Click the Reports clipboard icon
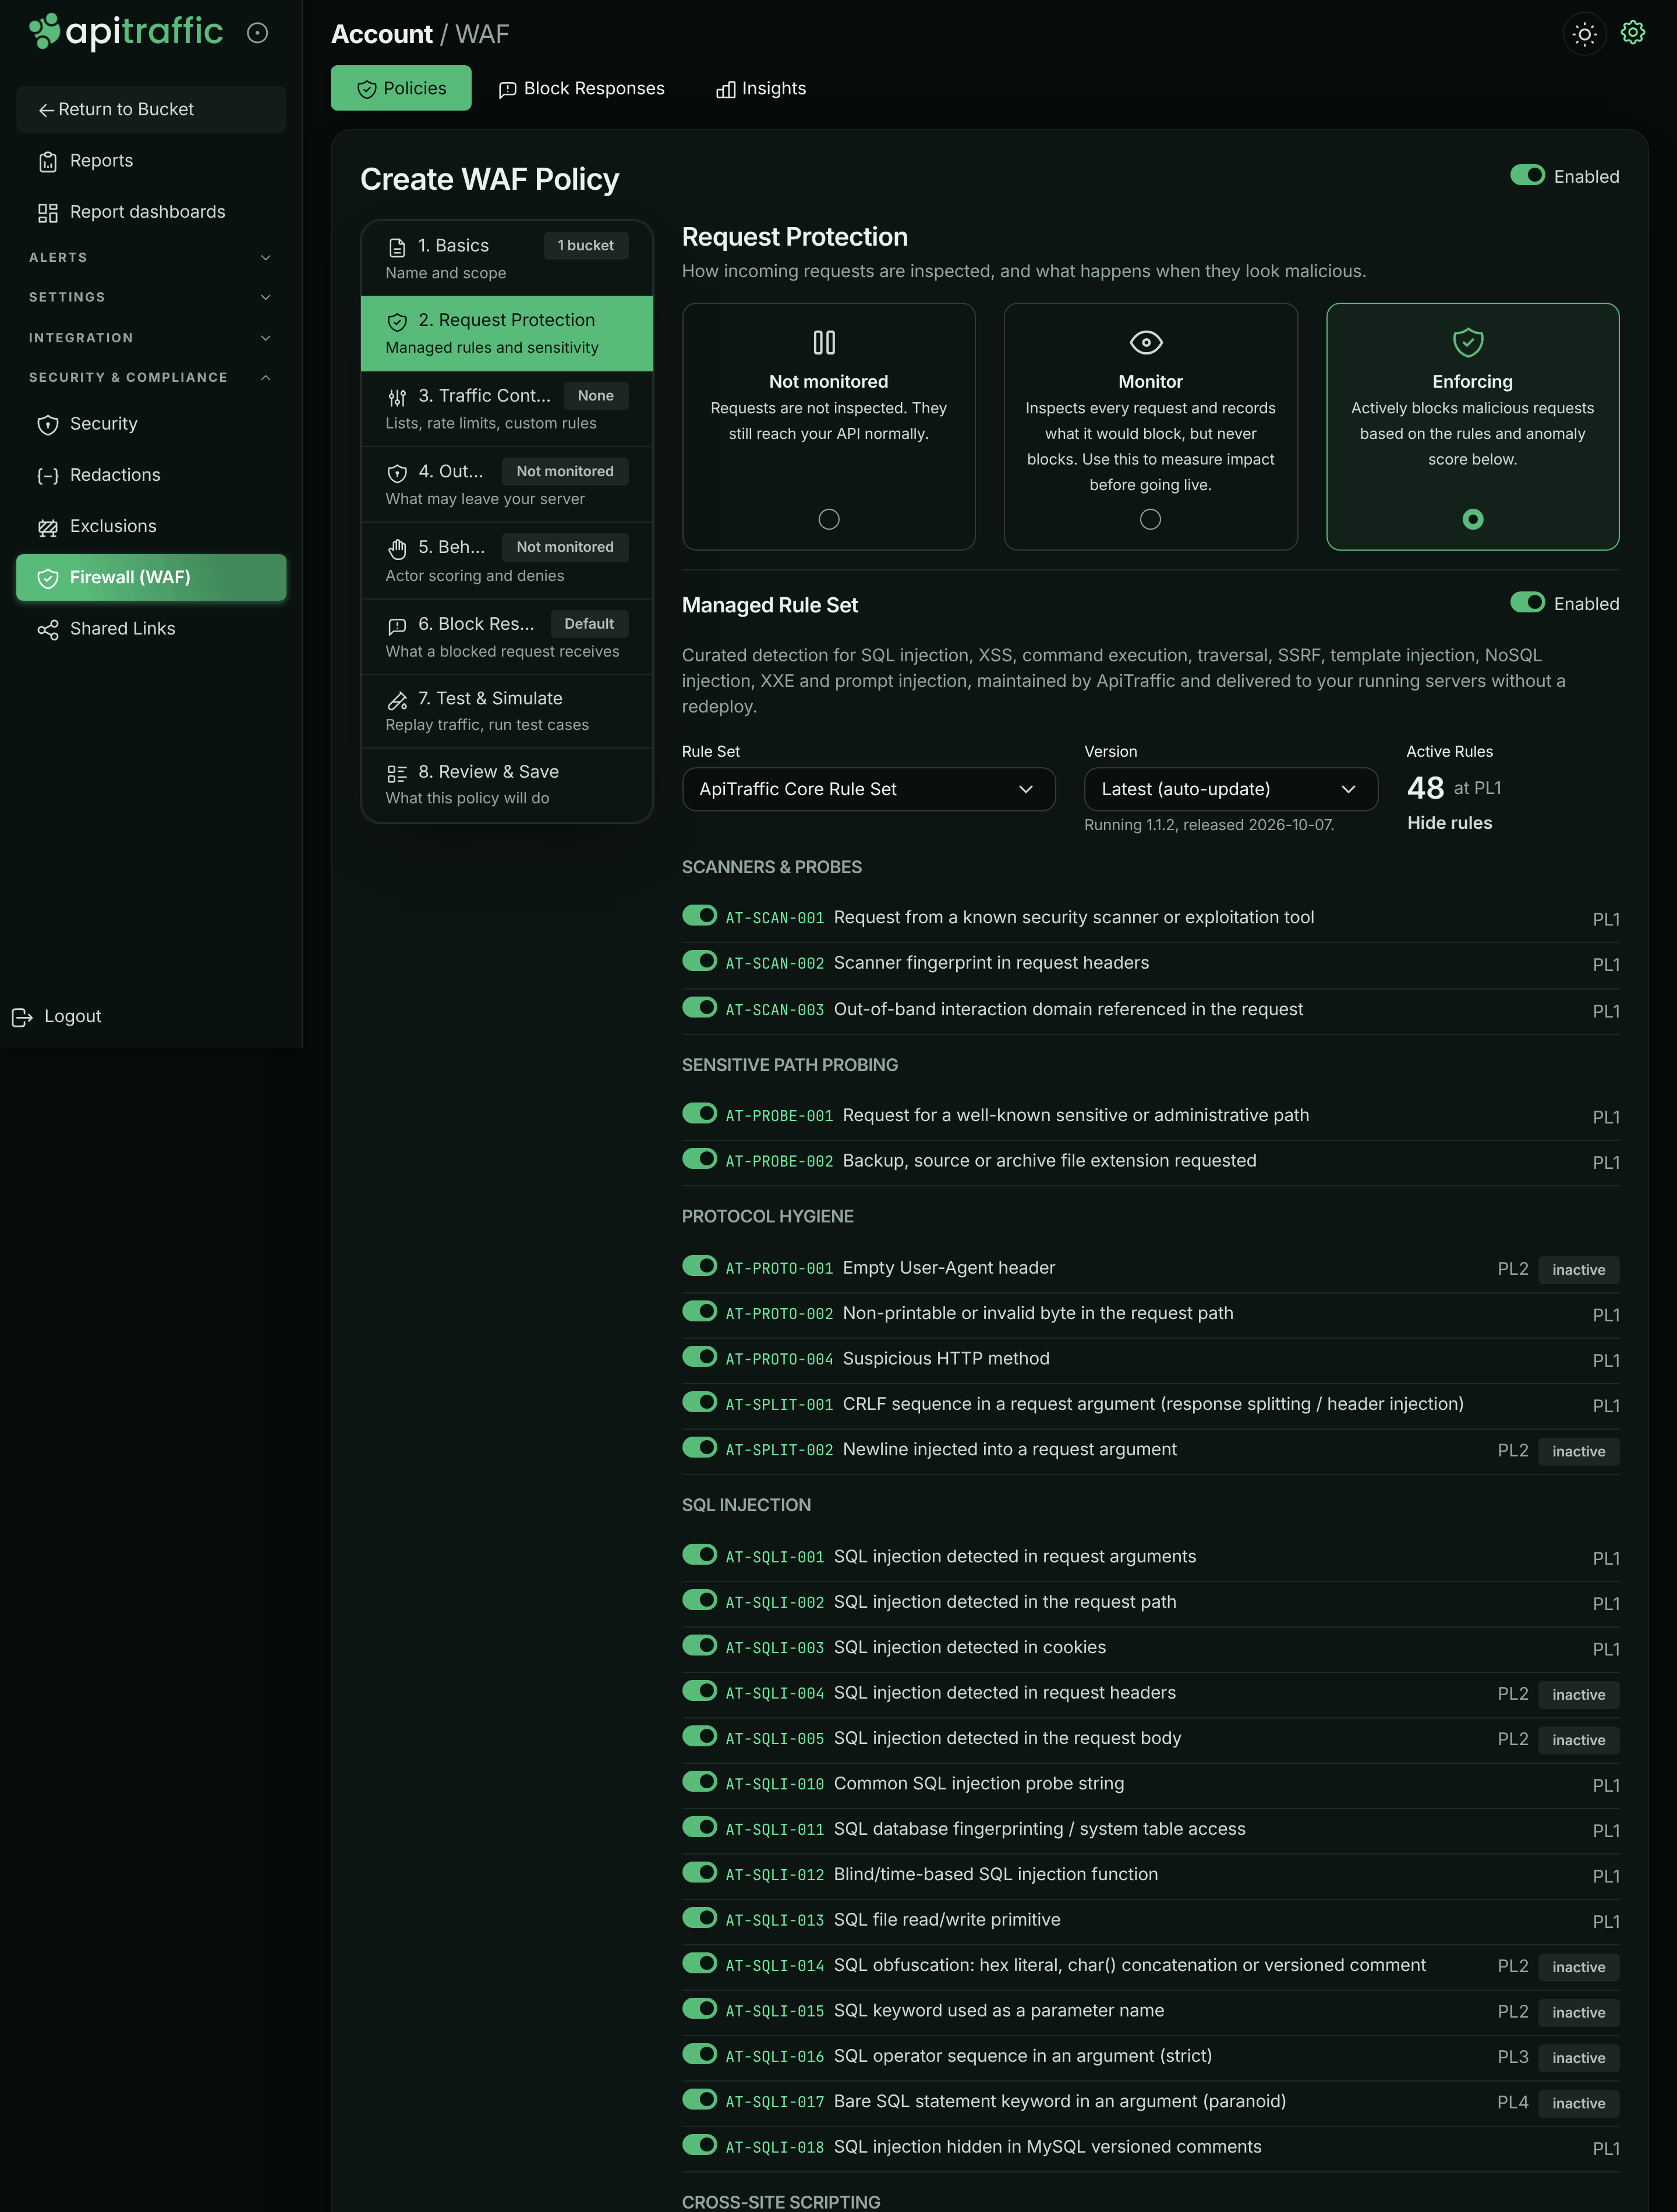This screenshot has width=1677, height=2212. click(47, 162)
